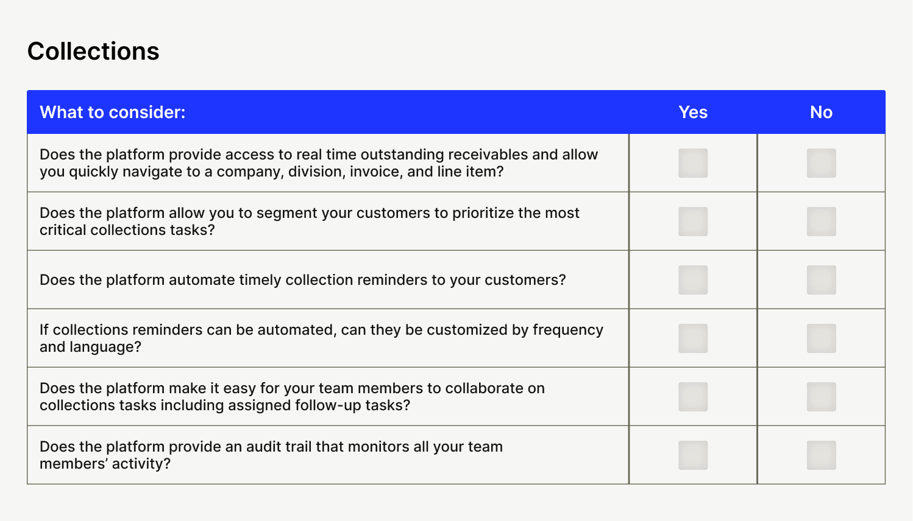Click the Collections heading
The width and height of the screenshot is (913, 521).
93,51
